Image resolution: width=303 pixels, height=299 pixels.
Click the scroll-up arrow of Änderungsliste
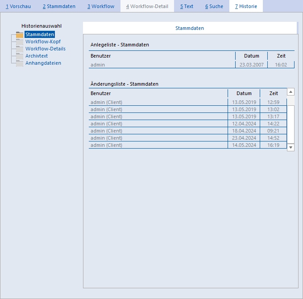291,92
